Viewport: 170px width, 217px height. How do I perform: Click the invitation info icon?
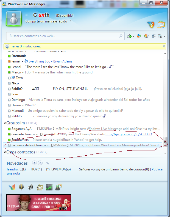pos(7,46)
